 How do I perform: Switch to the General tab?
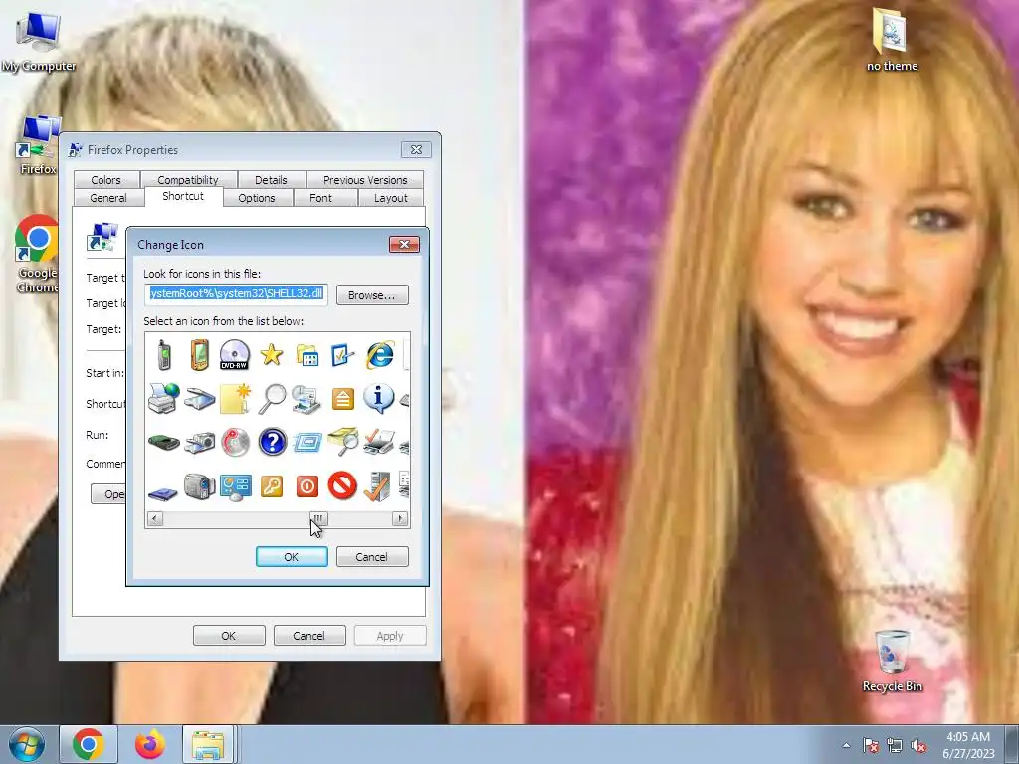(x=108, y=198)
